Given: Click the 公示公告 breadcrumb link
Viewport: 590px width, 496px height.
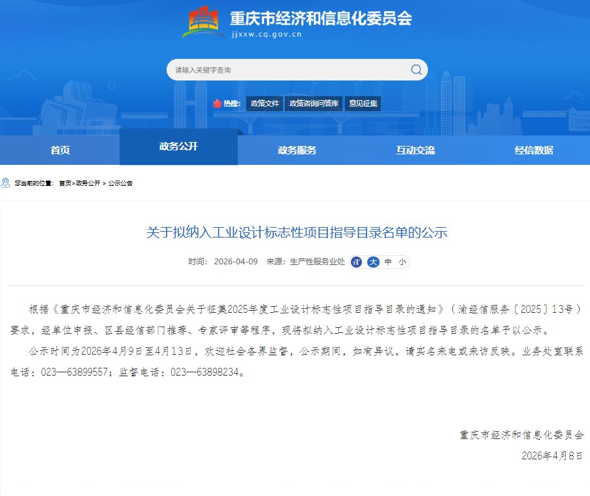Looking at the screenshot, I should 120,183.
